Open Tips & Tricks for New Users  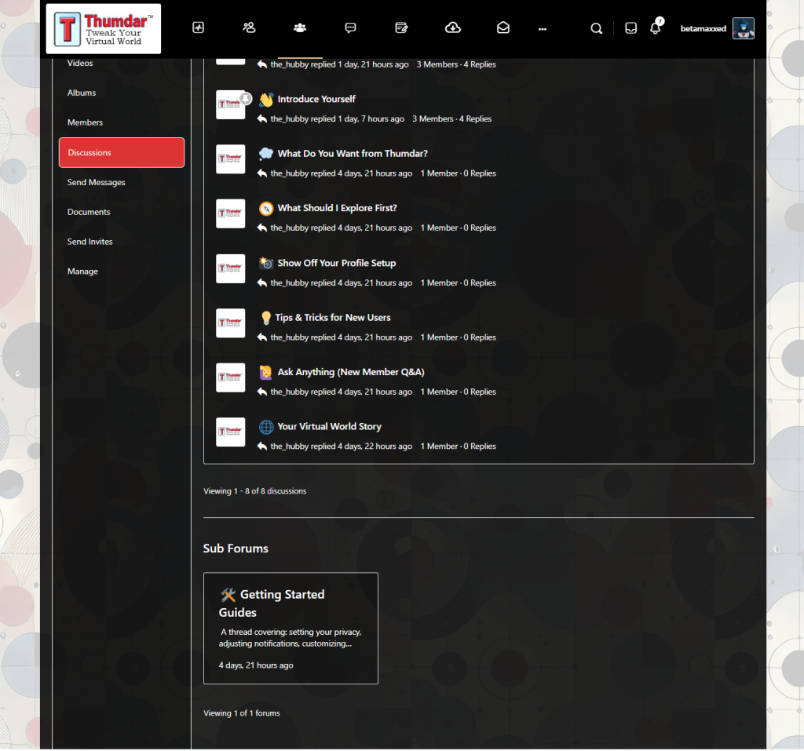click(x=333, y=318)
